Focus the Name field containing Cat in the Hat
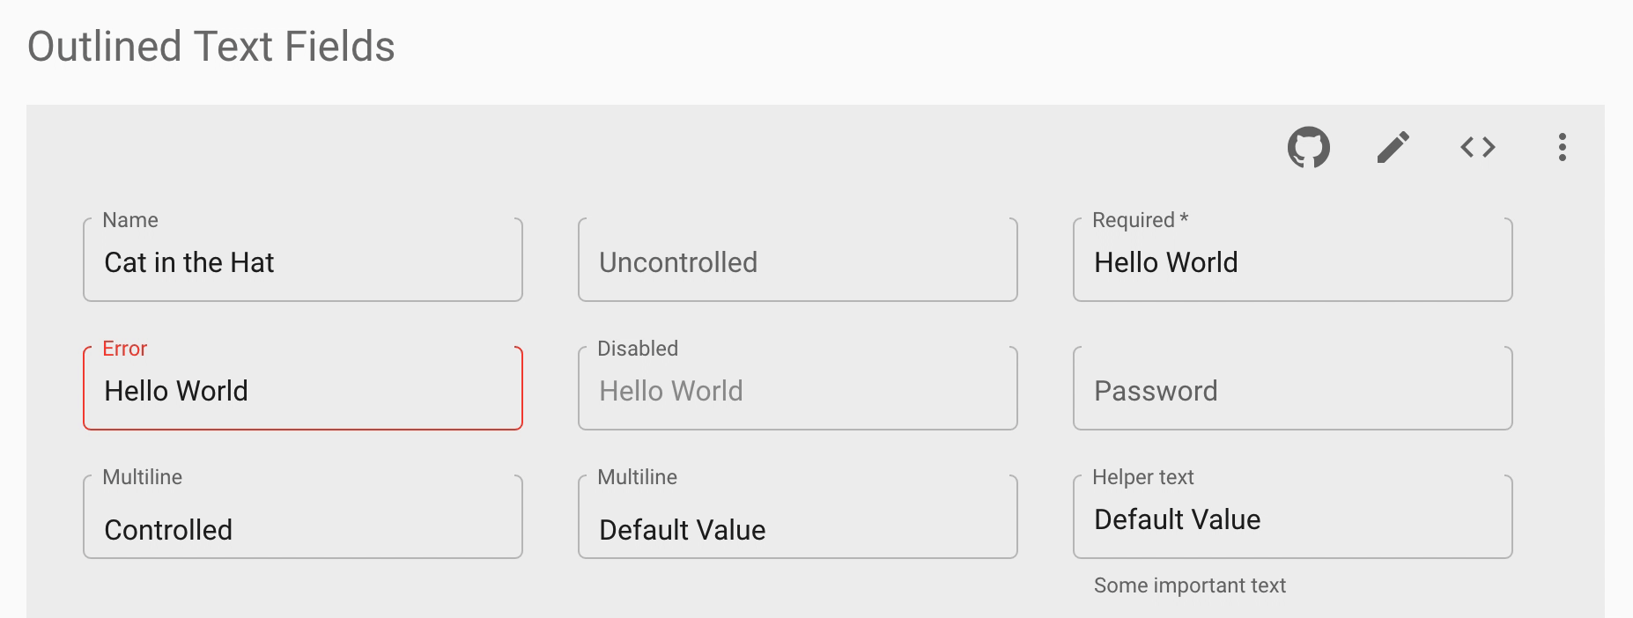 302,261
